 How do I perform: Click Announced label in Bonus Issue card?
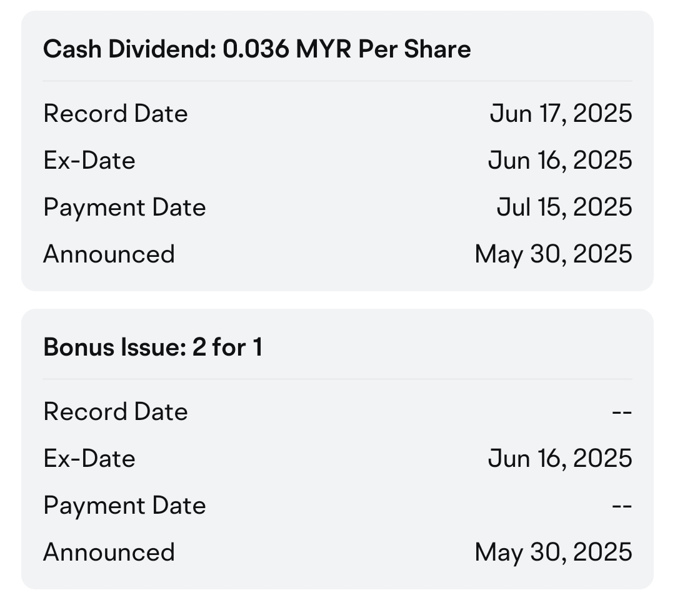pos(109,552)
